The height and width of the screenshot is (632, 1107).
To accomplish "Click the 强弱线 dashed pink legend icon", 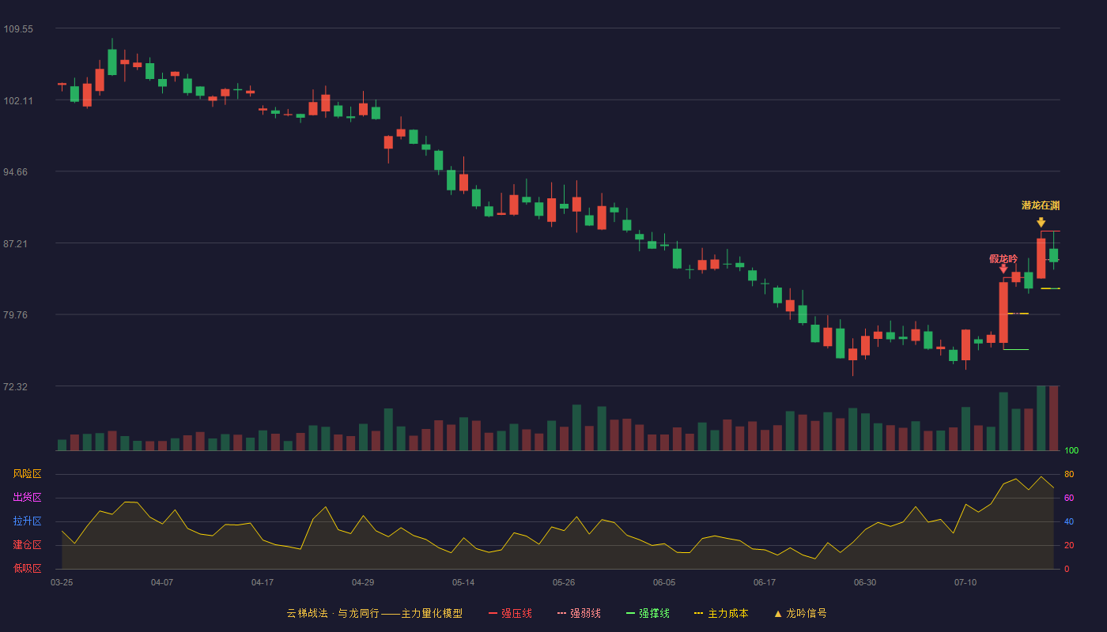I will pos(562,613).
